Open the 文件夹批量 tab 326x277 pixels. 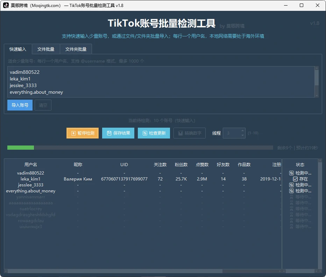tap(76, 49)
